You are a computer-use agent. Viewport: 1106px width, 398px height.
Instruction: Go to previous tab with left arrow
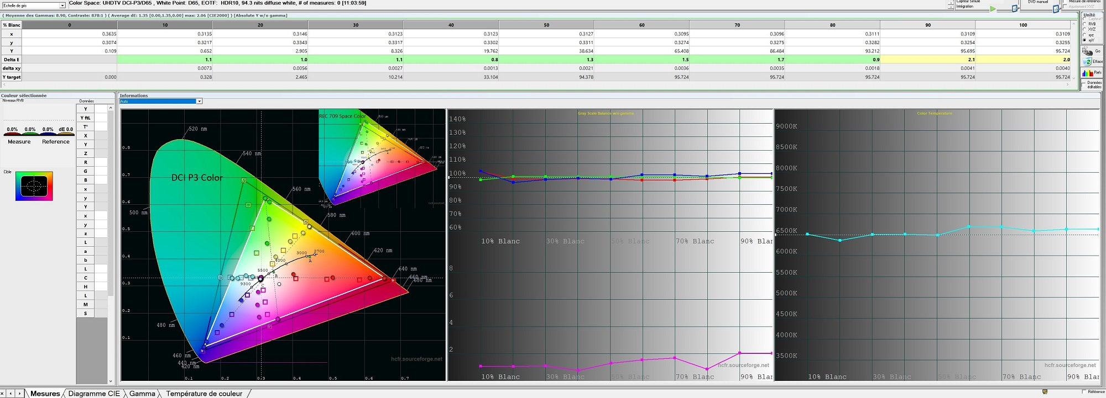tap(11, 394)
